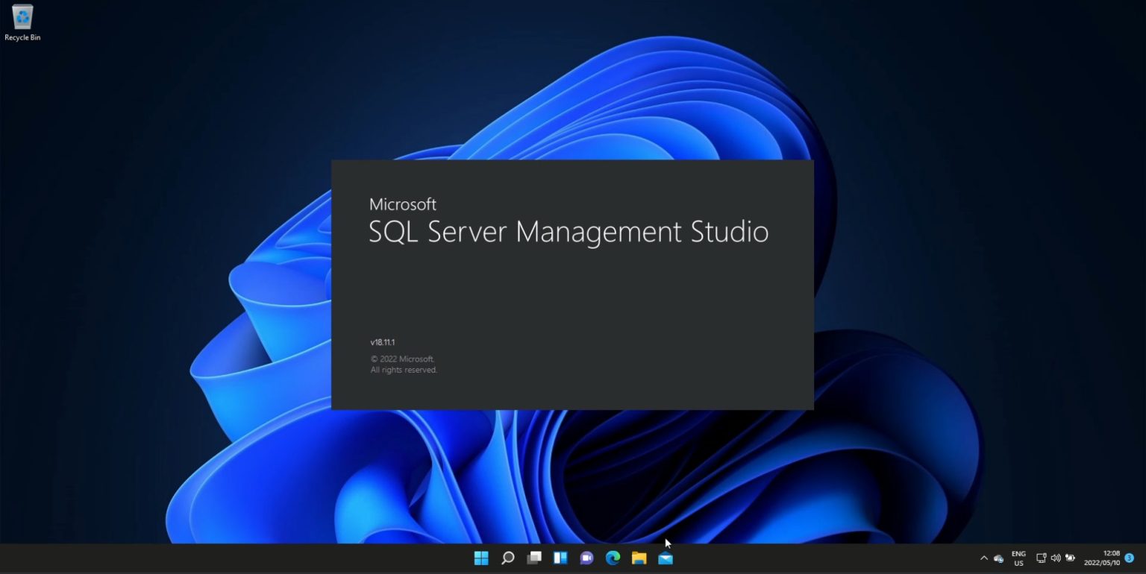Click the 2022 Microsoft copyright text
Viewport: 1146px width, 574px height.
pyautogui.click(x=402, y=359)
